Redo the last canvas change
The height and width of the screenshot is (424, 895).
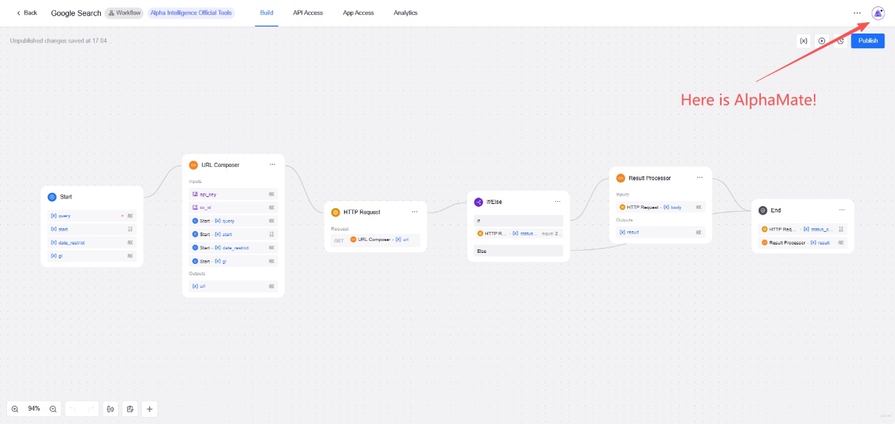pos(91,409)
